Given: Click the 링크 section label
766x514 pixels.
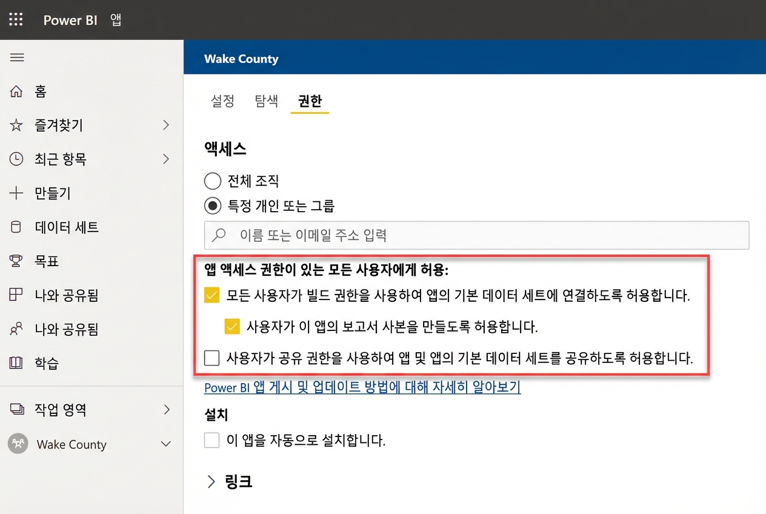Looking at the screenshot, I should tap(239, 482).
